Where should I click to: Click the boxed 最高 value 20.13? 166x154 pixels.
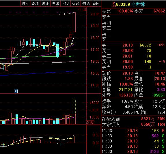160,79
